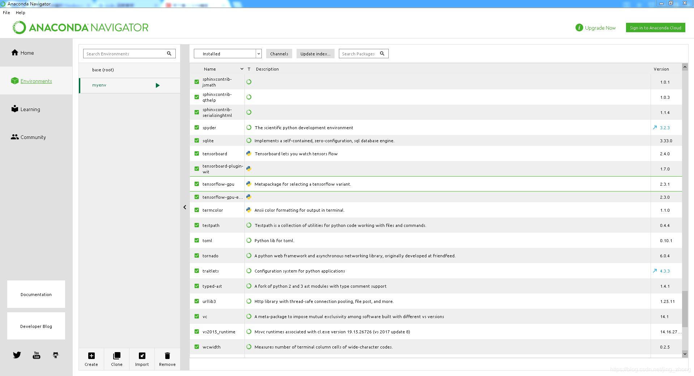Open the File menu
Image resolution: width=694 pixels, height=376 pixels.
(7, 12)
